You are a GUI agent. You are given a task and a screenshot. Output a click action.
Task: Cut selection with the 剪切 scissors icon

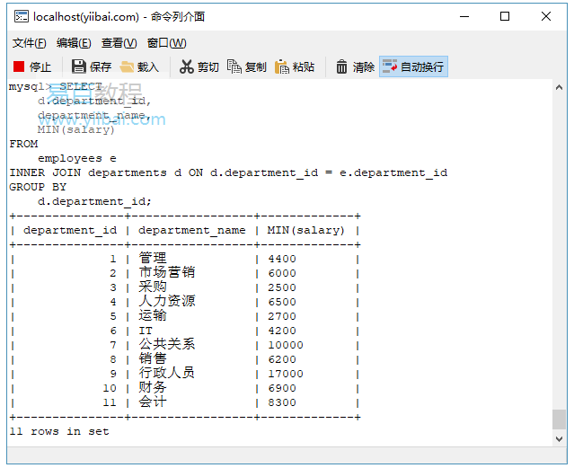[x=199, y=66]
